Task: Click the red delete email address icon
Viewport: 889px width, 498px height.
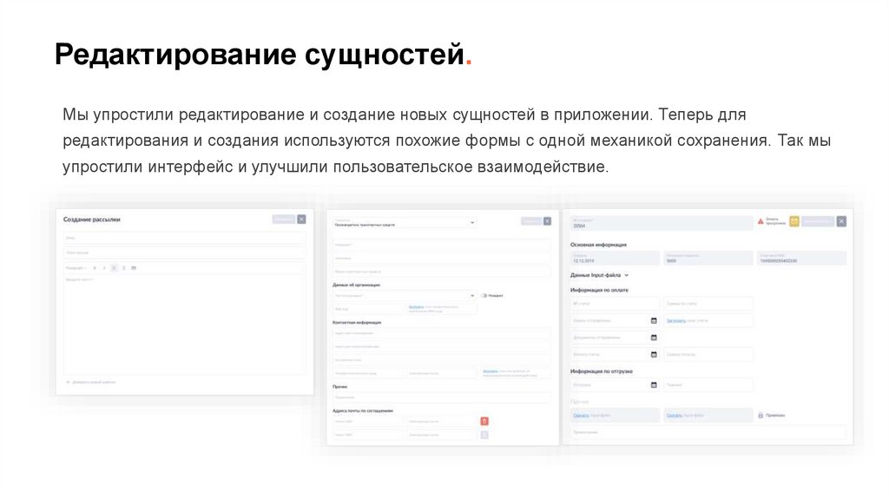Action: point(484,421)
